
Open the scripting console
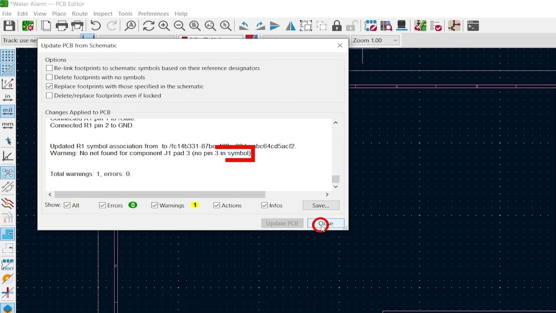[x=473, y=26]
